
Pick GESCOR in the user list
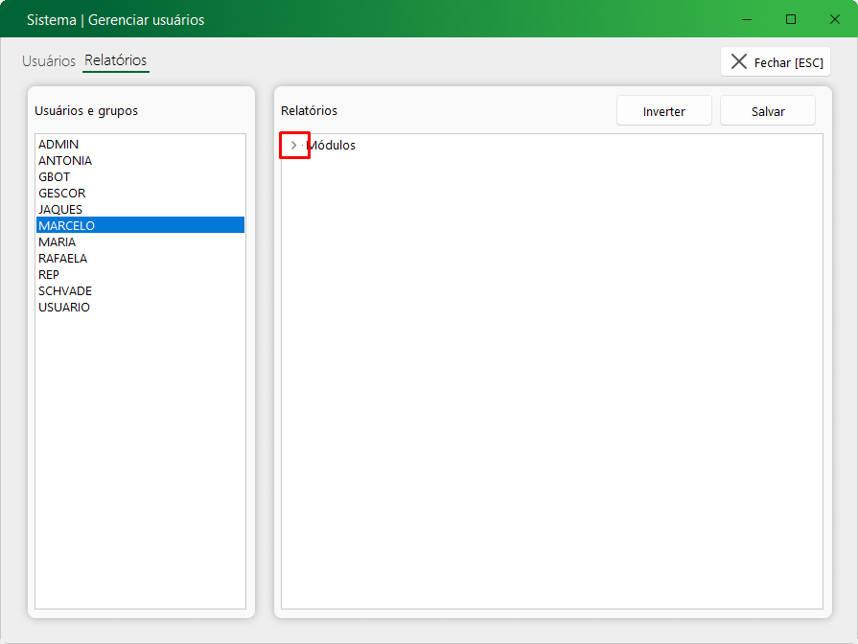(61, 194)
